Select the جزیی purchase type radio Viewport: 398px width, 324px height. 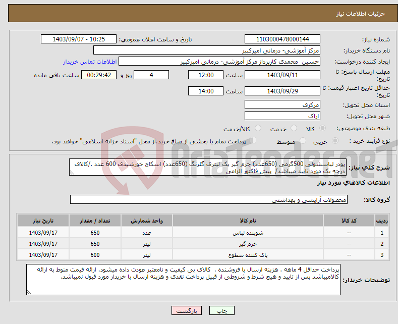(335, 141)
